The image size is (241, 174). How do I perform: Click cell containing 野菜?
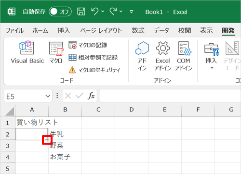point(65,146)
